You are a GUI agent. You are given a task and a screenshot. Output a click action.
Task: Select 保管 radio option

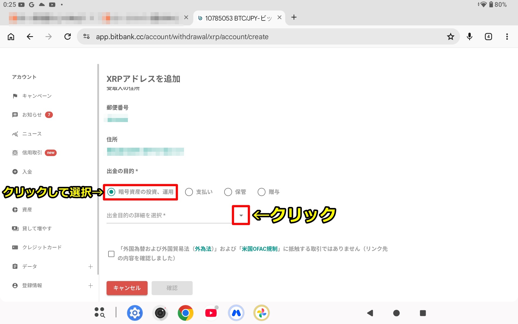click(x=228, y=192)
